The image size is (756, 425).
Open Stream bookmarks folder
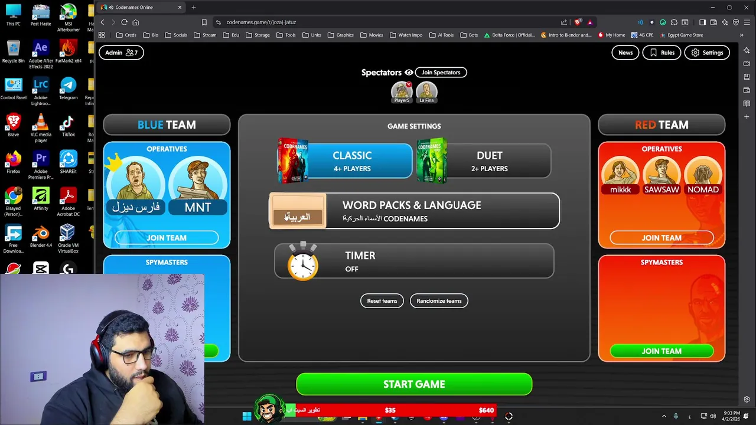click(205, 35)
